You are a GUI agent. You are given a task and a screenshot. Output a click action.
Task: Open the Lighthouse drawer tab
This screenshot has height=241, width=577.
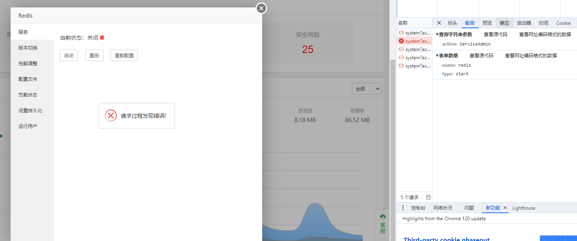click(524, 208)
